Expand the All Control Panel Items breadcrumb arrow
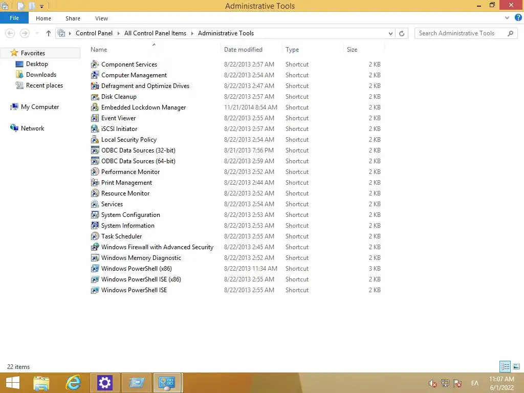Image resolution: width=524 pixels, height=393 pixels. (x=192, y=33)
